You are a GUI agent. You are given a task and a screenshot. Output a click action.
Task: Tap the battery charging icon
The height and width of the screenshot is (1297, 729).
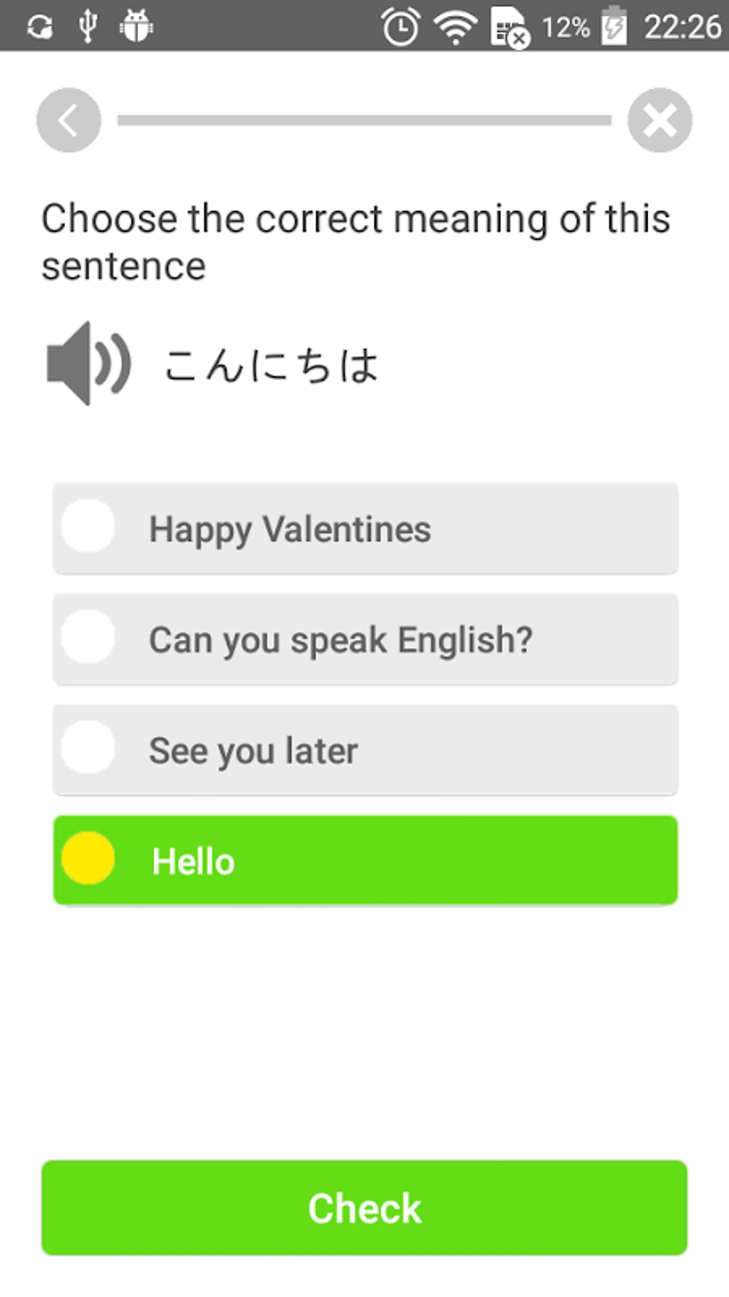pyautogui.click(x=614, y=26)
